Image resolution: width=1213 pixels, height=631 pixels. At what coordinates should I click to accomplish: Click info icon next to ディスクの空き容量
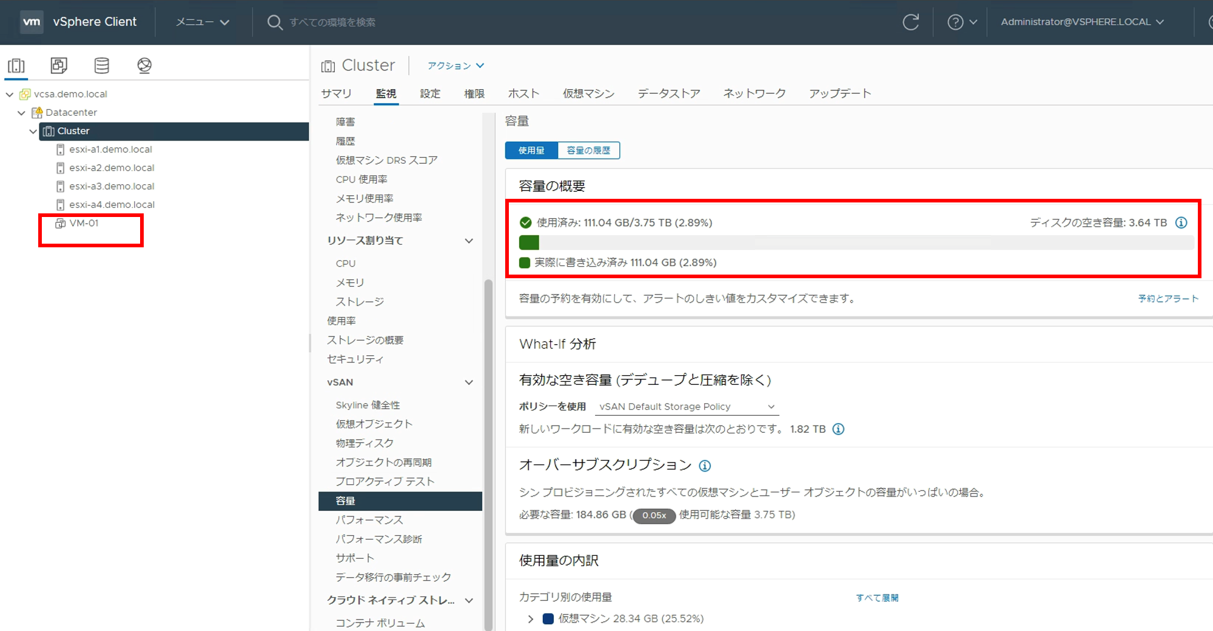tap(1181, 222)
